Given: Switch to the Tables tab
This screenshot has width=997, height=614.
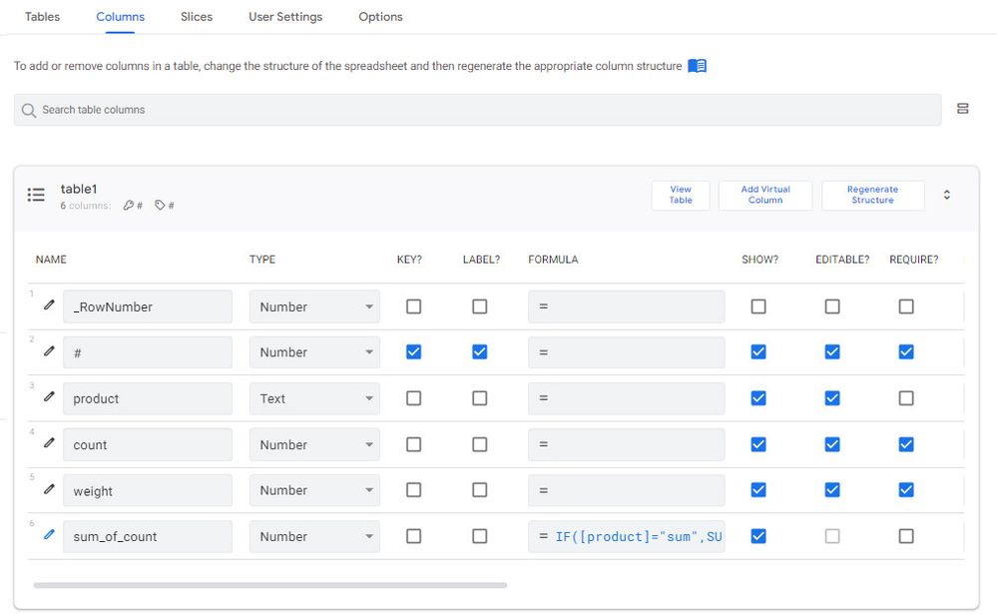Looking at the screenshot, I should pos(42,17).
